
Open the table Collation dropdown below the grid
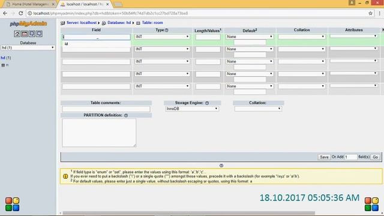[x=258, y=109]
